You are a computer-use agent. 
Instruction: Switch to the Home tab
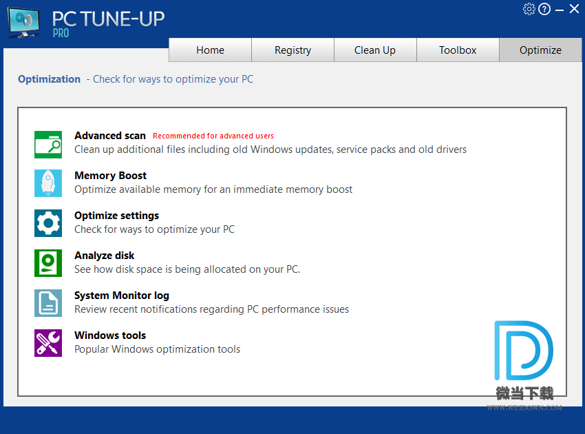click(210, 50)
